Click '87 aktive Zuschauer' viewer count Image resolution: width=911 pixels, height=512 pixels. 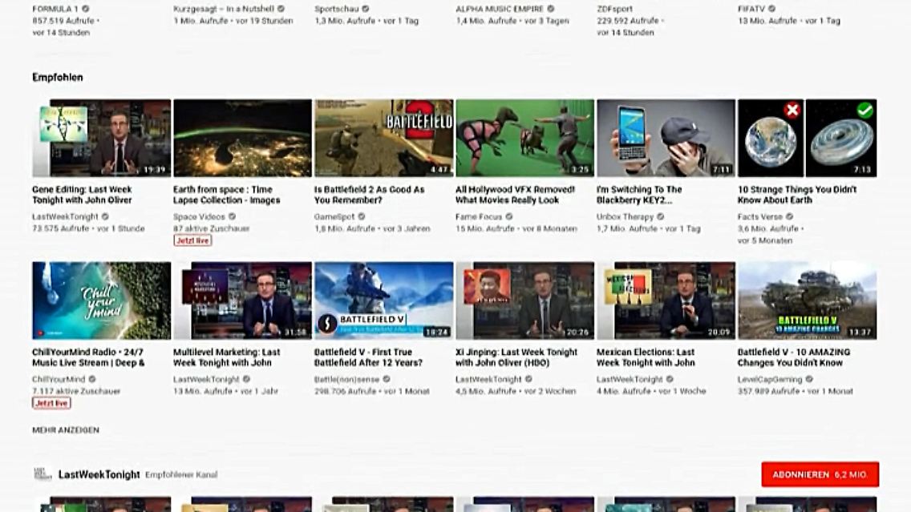211,228
